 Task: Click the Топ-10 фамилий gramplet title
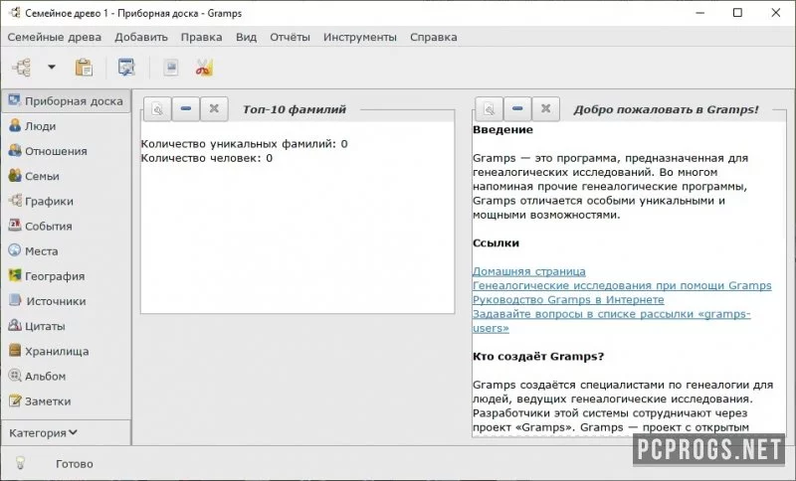click(x=295, y=109)
